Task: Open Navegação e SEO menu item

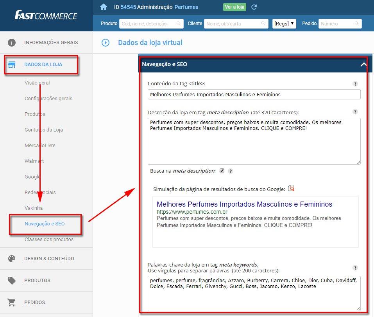Action: (x=45, y=224)
